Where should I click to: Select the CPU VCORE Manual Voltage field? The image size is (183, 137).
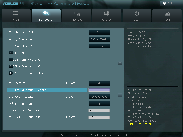99,90
